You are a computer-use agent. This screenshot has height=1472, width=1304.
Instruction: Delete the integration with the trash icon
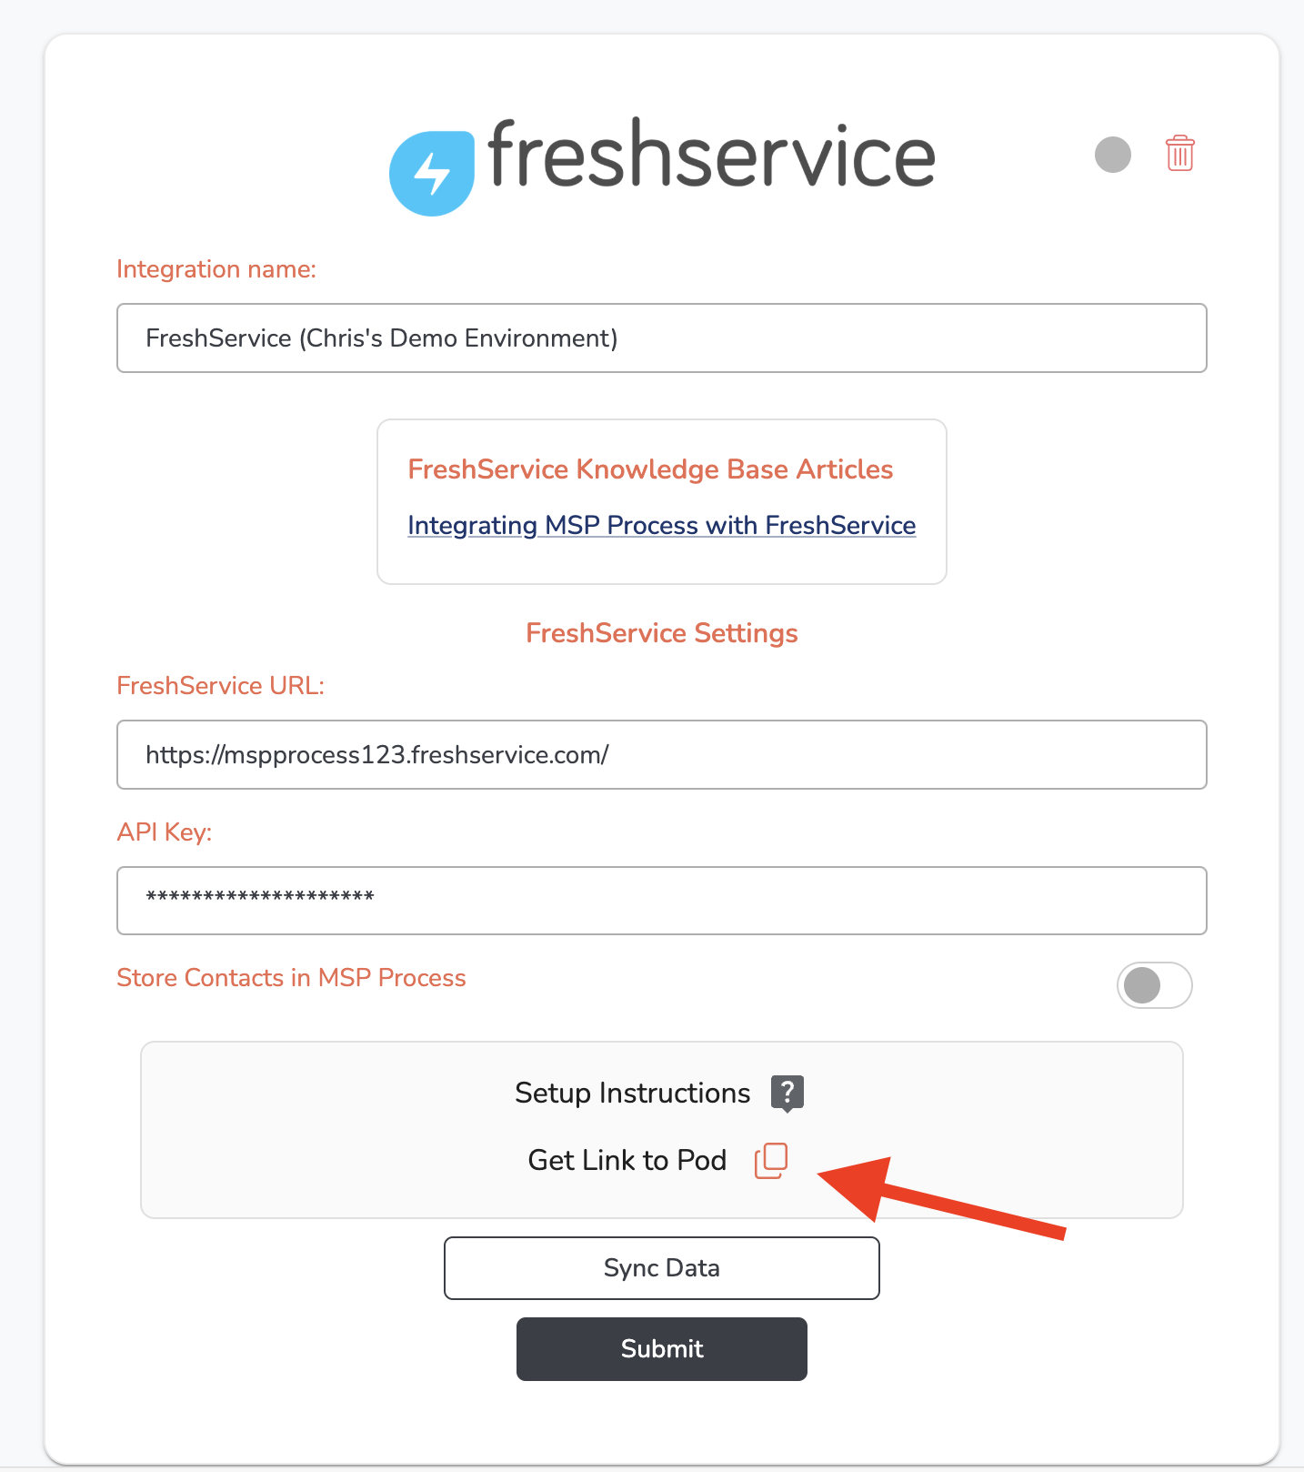[1179, 154]
